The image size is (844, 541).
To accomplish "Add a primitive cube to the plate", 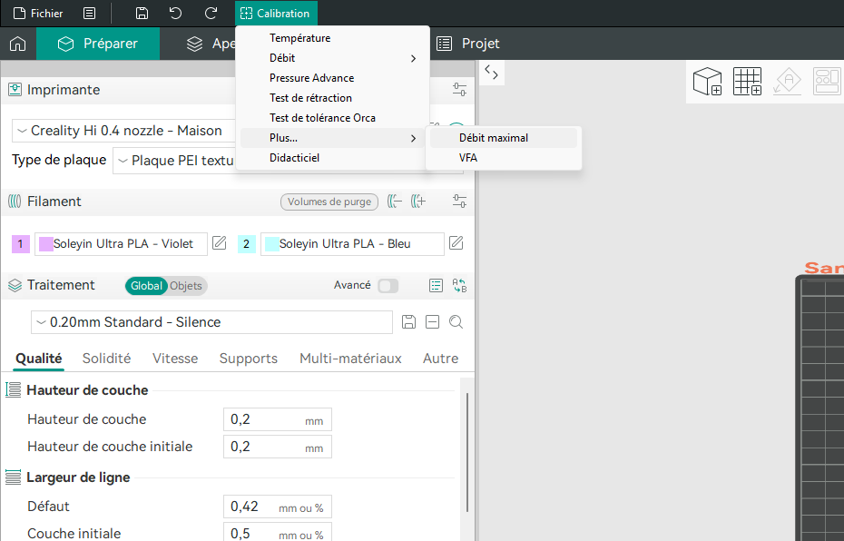I will point(707,82).
